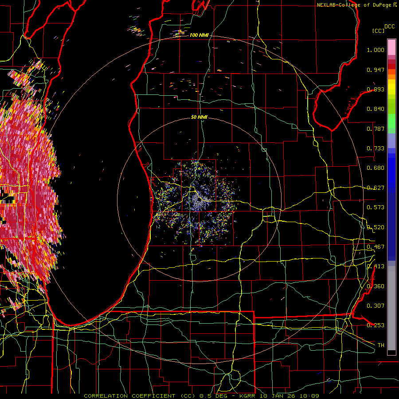Select the 0.520 scale label
Viewport: 399px width, 399px height.
pyautogui.click(x=376, y=227)
